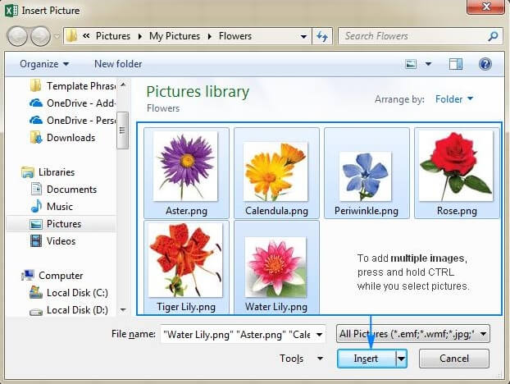The height and width of the screenshot is (384, 510).
Task: Click the Rose.png file name label
Action: 457,211
